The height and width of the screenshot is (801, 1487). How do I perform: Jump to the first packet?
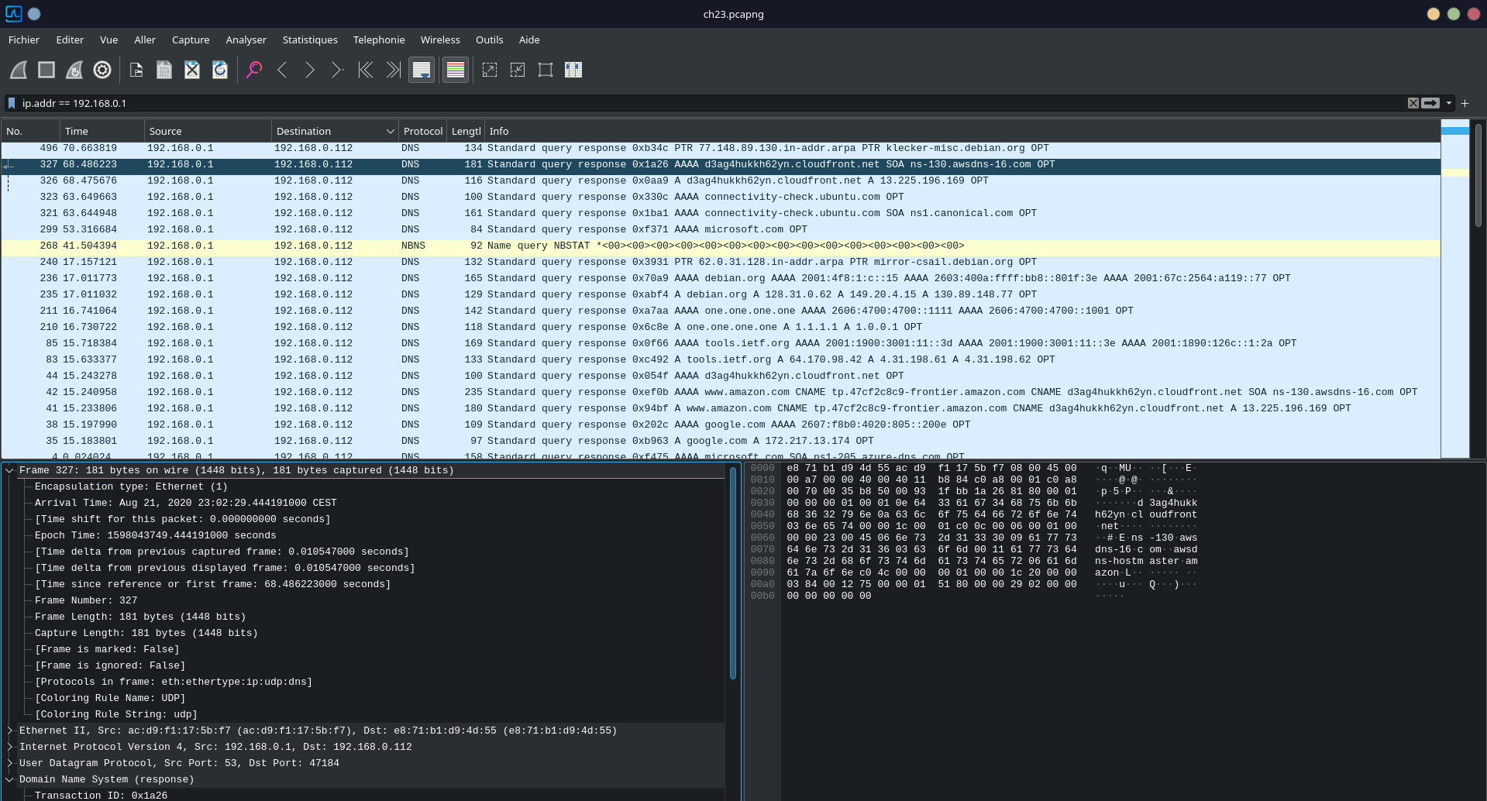click(x=366, y=70)
